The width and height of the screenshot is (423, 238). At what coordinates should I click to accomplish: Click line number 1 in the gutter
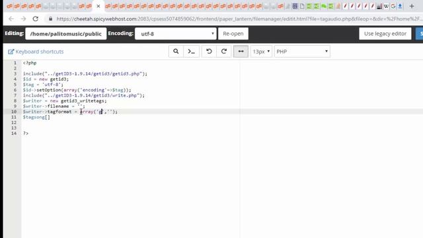coord(15,63)
